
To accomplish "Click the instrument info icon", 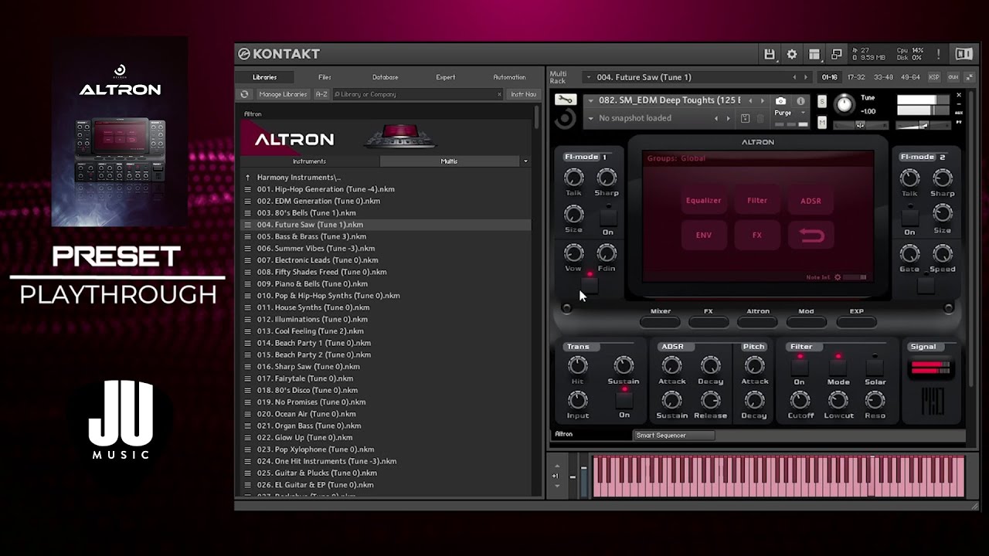I will (800, 101).
